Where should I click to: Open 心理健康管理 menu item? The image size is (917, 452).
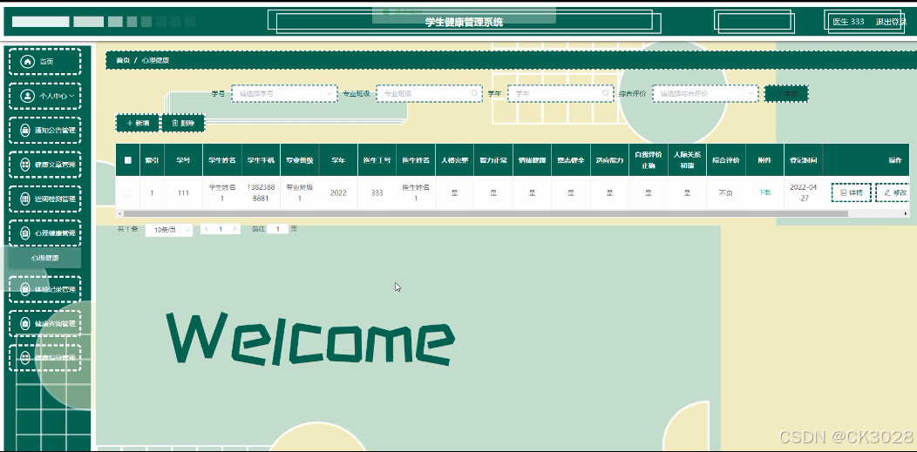click(x=45, y=233)
